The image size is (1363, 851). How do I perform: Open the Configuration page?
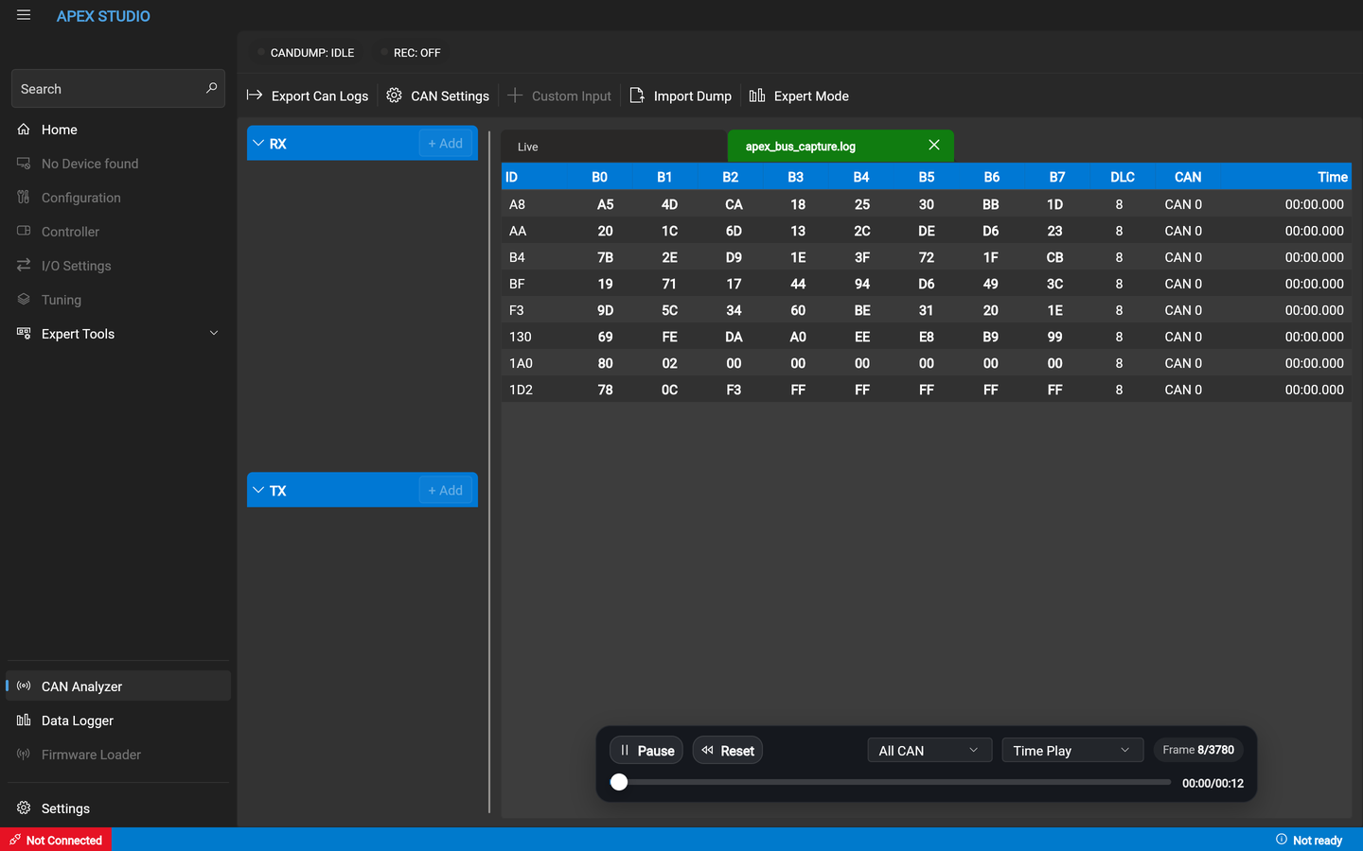click(x=118, y=198)
